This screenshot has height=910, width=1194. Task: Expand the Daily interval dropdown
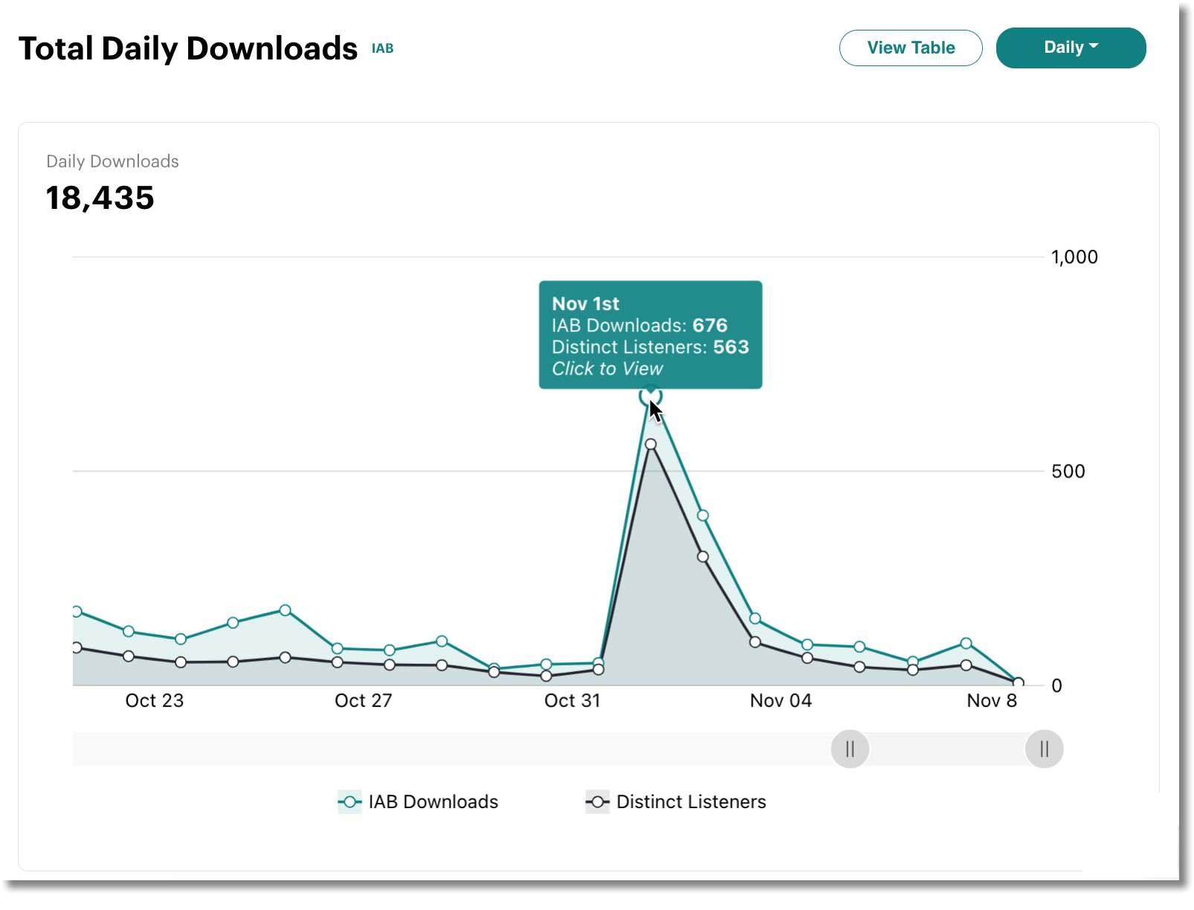(1071, 48)
